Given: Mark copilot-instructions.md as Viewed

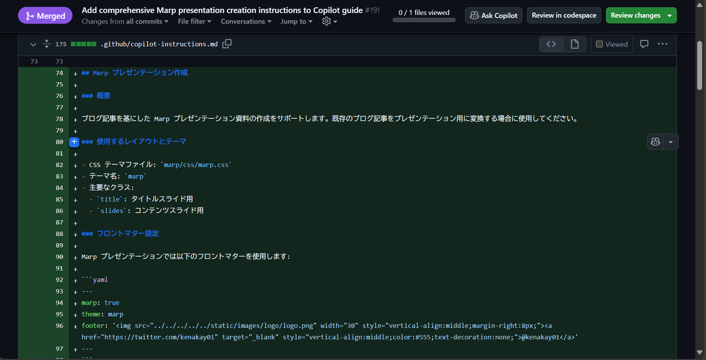Looking at the screenshot, I should [x=611, y=44].
